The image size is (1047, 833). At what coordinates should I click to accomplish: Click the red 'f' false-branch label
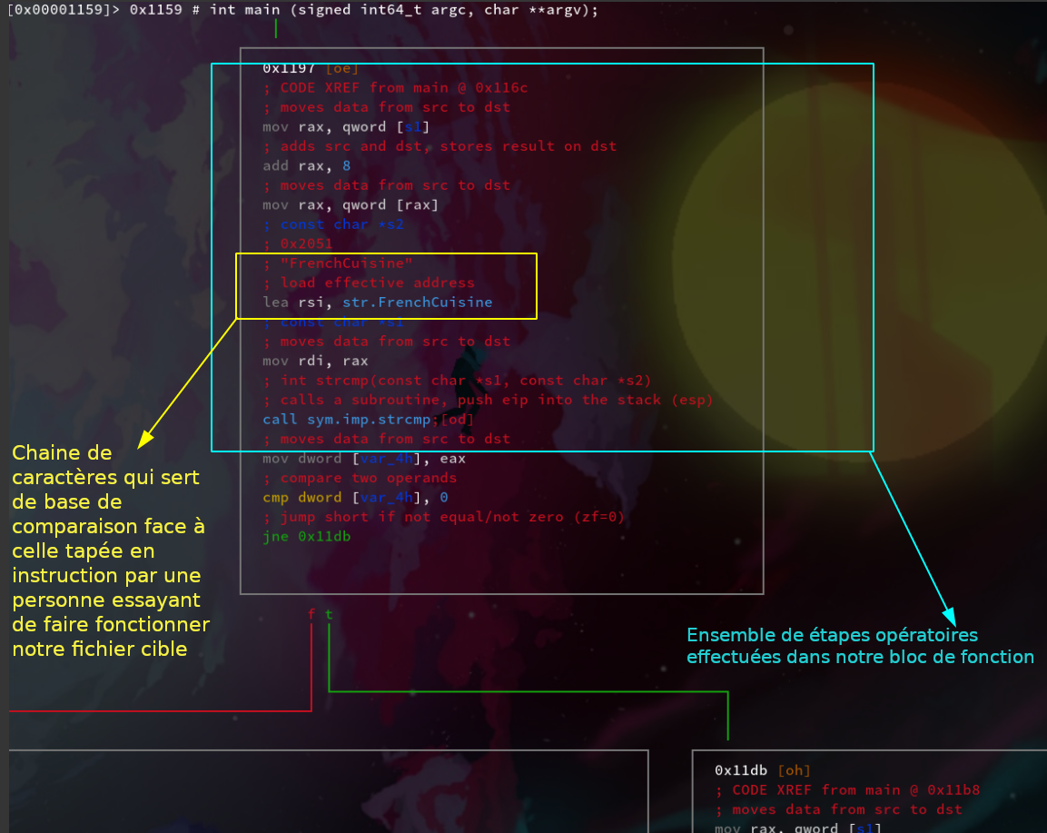[x=311, y=615]
